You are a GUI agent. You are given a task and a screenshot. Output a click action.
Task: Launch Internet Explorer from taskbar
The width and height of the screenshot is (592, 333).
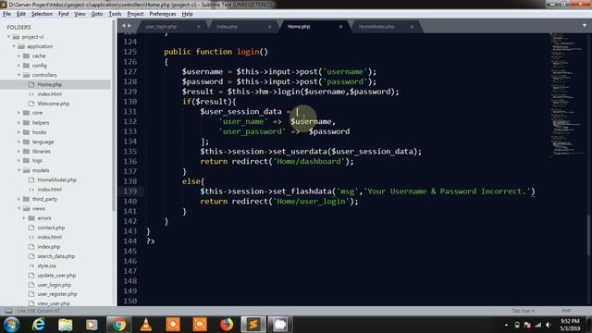point(39,325)
